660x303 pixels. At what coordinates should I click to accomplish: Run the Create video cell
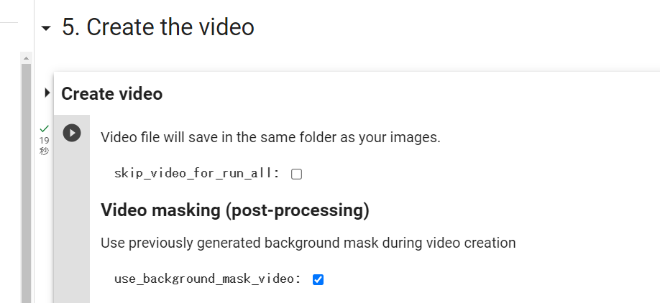[72, 134]
